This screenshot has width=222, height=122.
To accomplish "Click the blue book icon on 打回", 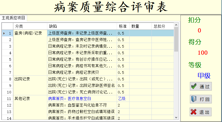I will (x=194, y=99).
